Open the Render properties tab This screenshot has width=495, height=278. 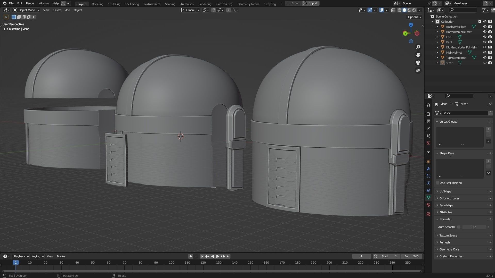point(428,114)
